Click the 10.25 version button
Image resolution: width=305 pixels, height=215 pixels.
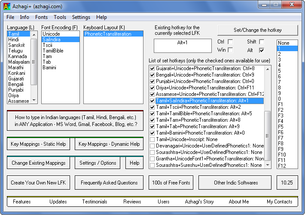(287, 183)
